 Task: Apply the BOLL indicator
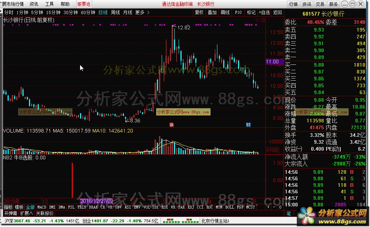(x=230, y=207)
